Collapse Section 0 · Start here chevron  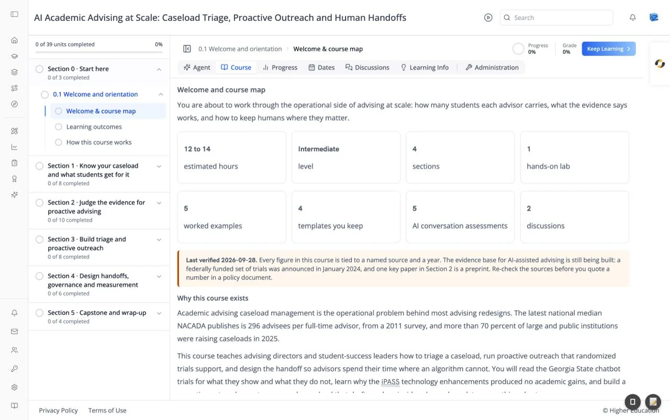[159, 69]
